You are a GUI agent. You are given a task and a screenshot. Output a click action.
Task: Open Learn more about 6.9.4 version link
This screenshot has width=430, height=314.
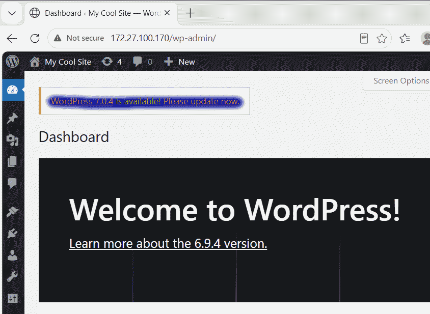168,243
